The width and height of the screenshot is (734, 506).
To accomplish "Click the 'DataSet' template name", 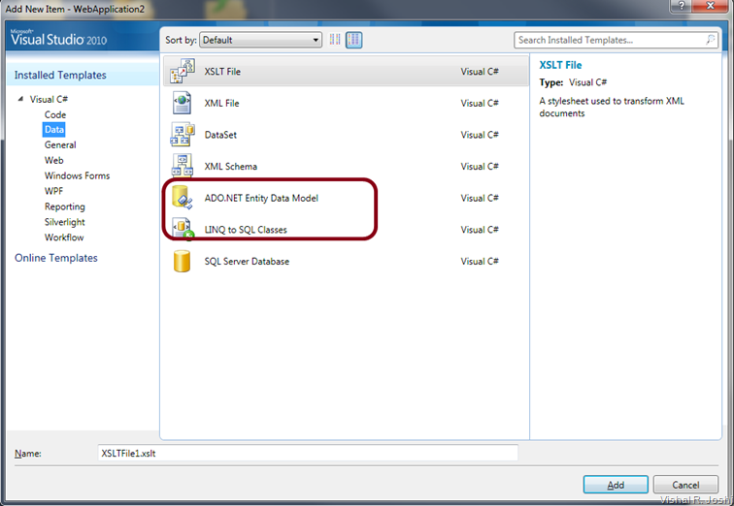I will pos(220,135).
